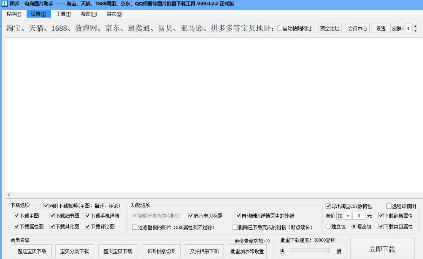
Task: Click the 长图拼接切图 button
Action: (161, 251)
